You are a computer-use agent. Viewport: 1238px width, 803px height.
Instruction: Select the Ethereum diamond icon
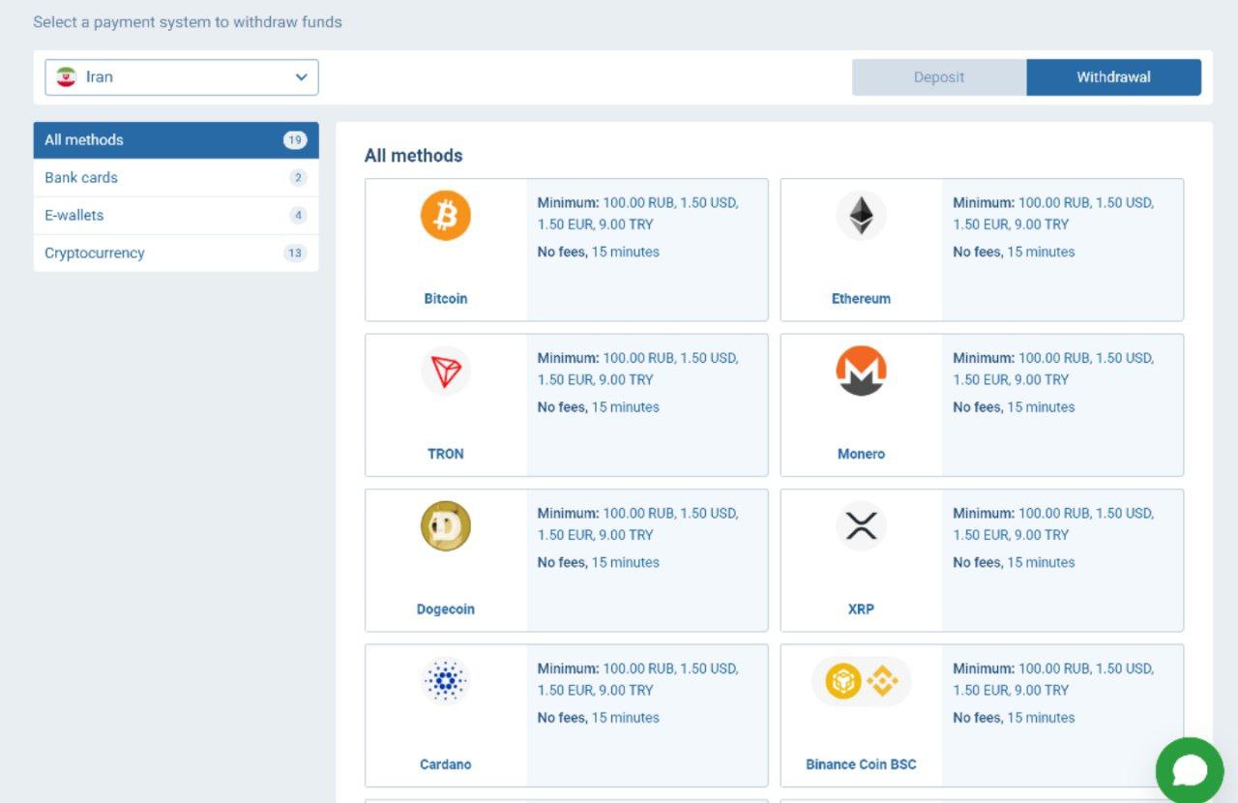coord(861,215)
